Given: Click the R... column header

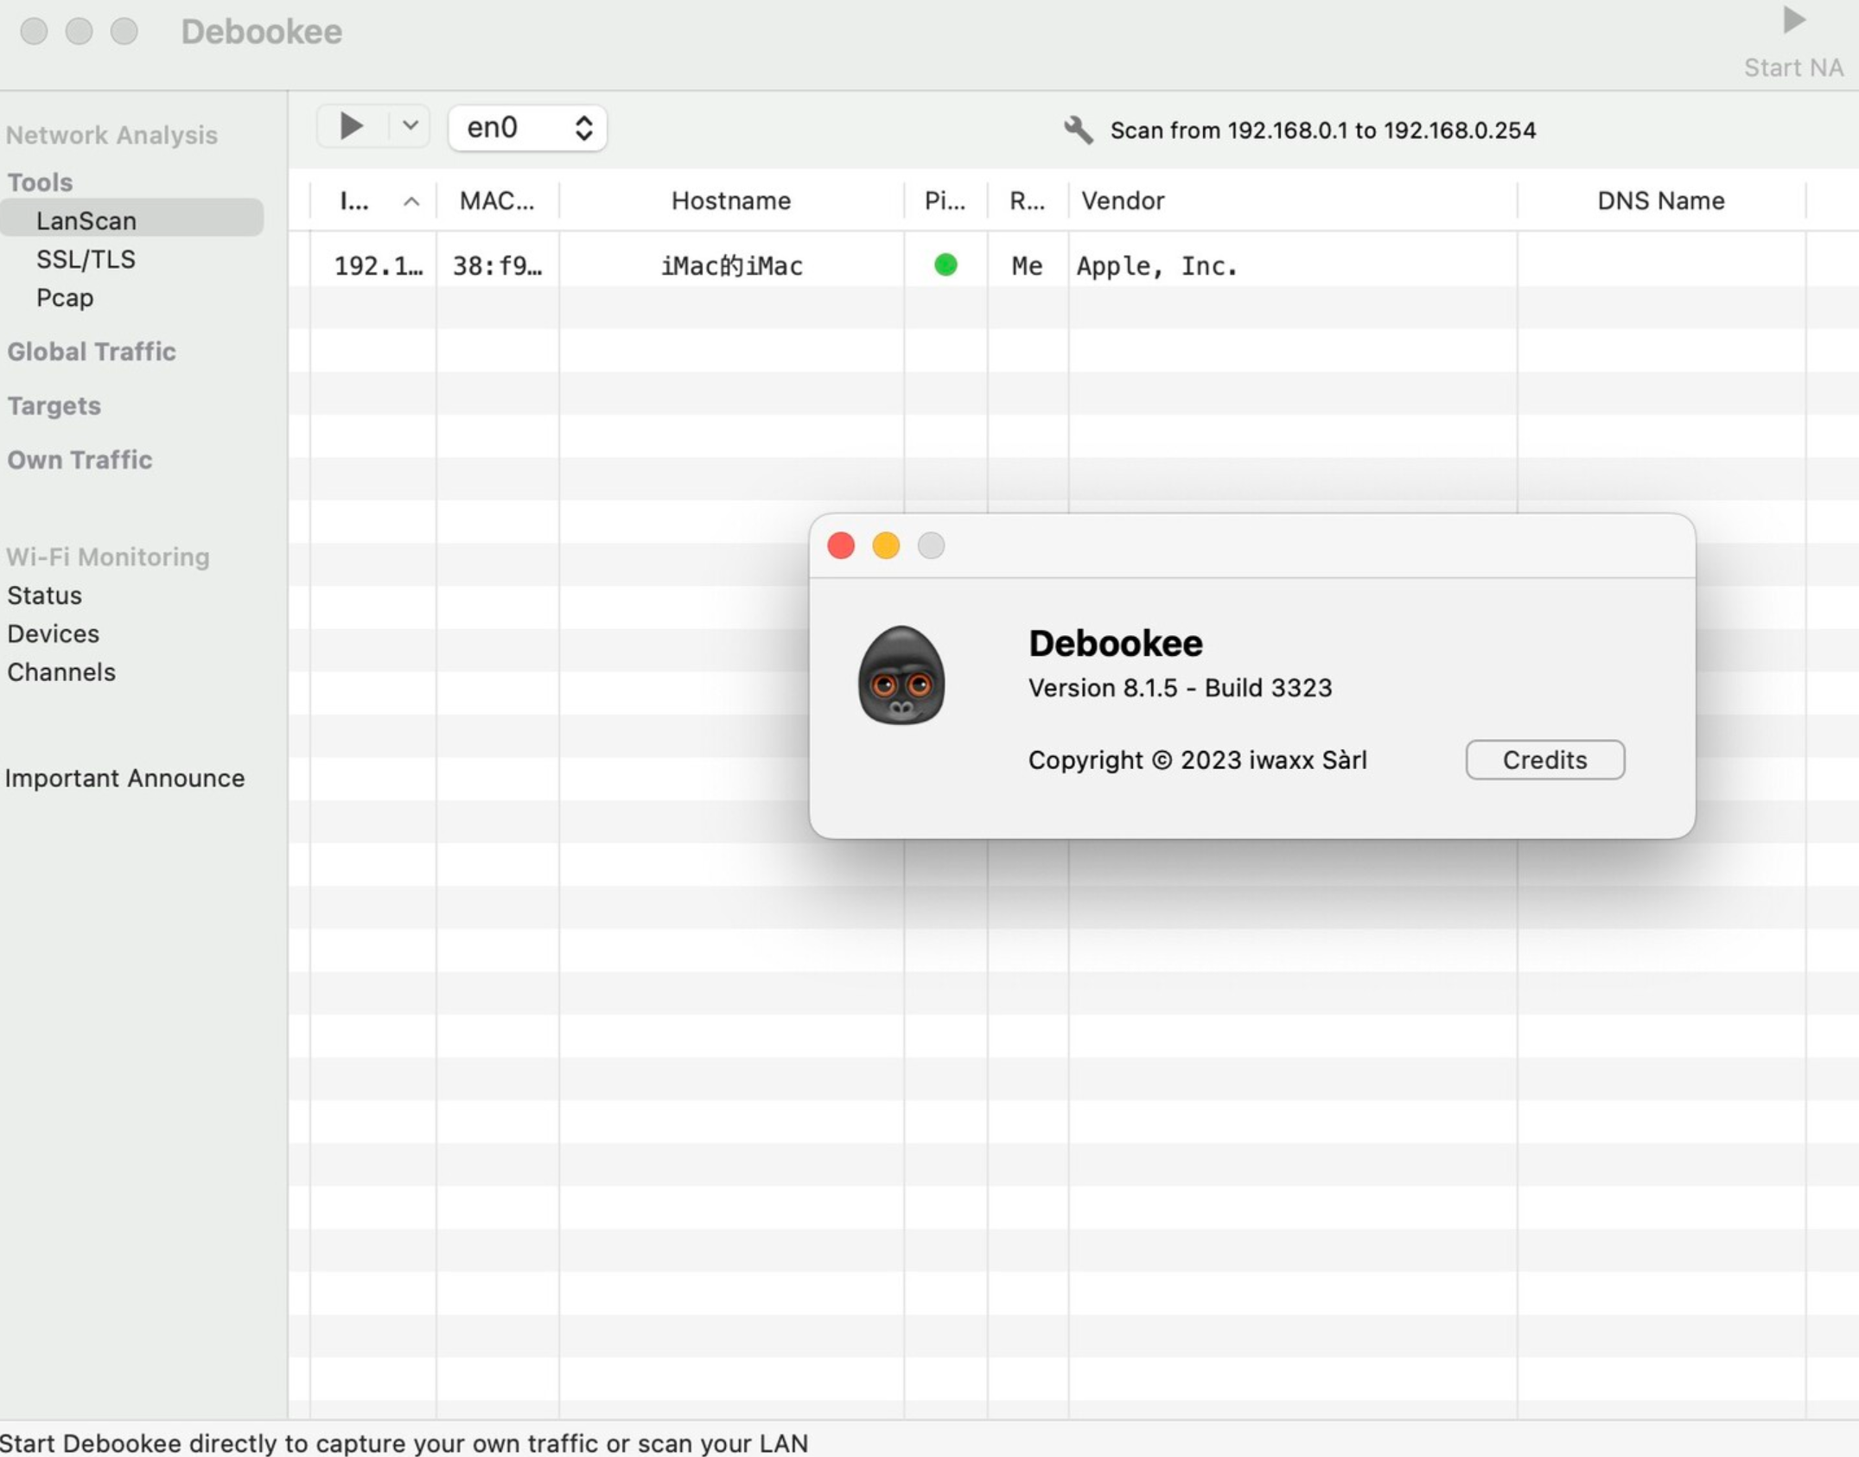Looking at the screenshot, I should pyautogui.click(x=1027, y=200).
